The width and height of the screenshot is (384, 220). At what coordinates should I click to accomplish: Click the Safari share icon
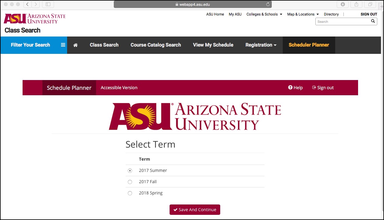[356, 4]
